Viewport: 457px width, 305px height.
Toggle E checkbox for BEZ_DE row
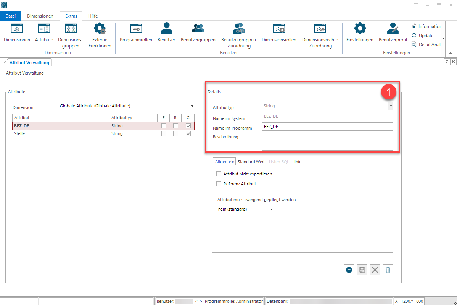point(164,126)
